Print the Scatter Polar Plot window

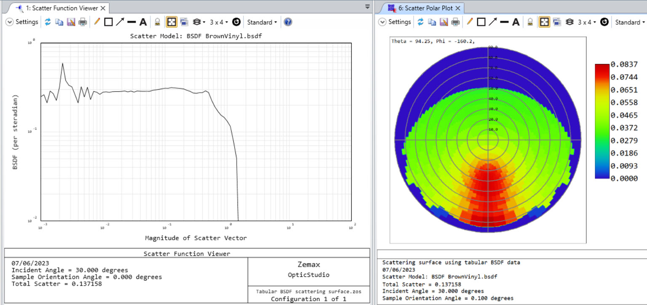[x=455, y=22]
